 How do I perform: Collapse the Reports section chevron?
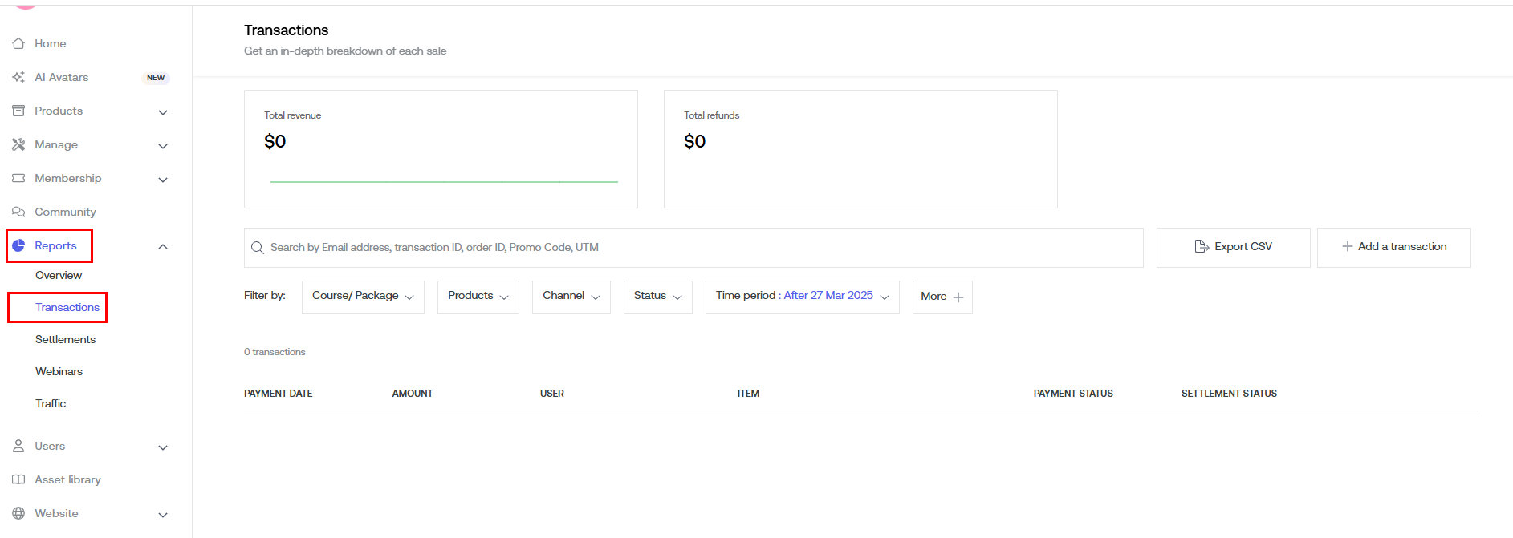(163, 246)
